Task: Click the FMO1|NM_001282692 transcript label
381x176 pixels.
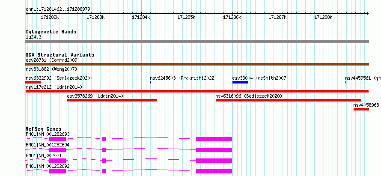Action: click(x=48, y=166)
